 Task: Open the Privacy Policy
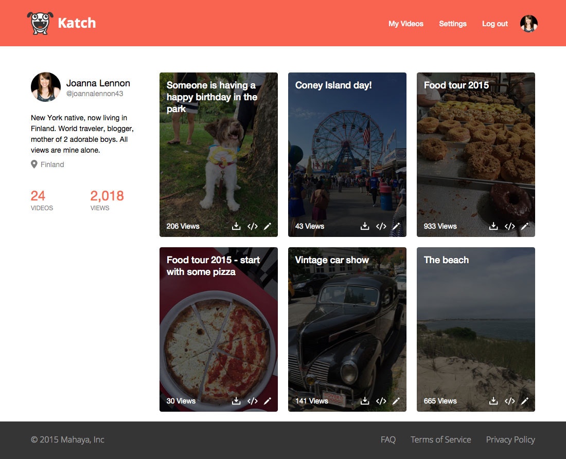(x=510, y=439)
